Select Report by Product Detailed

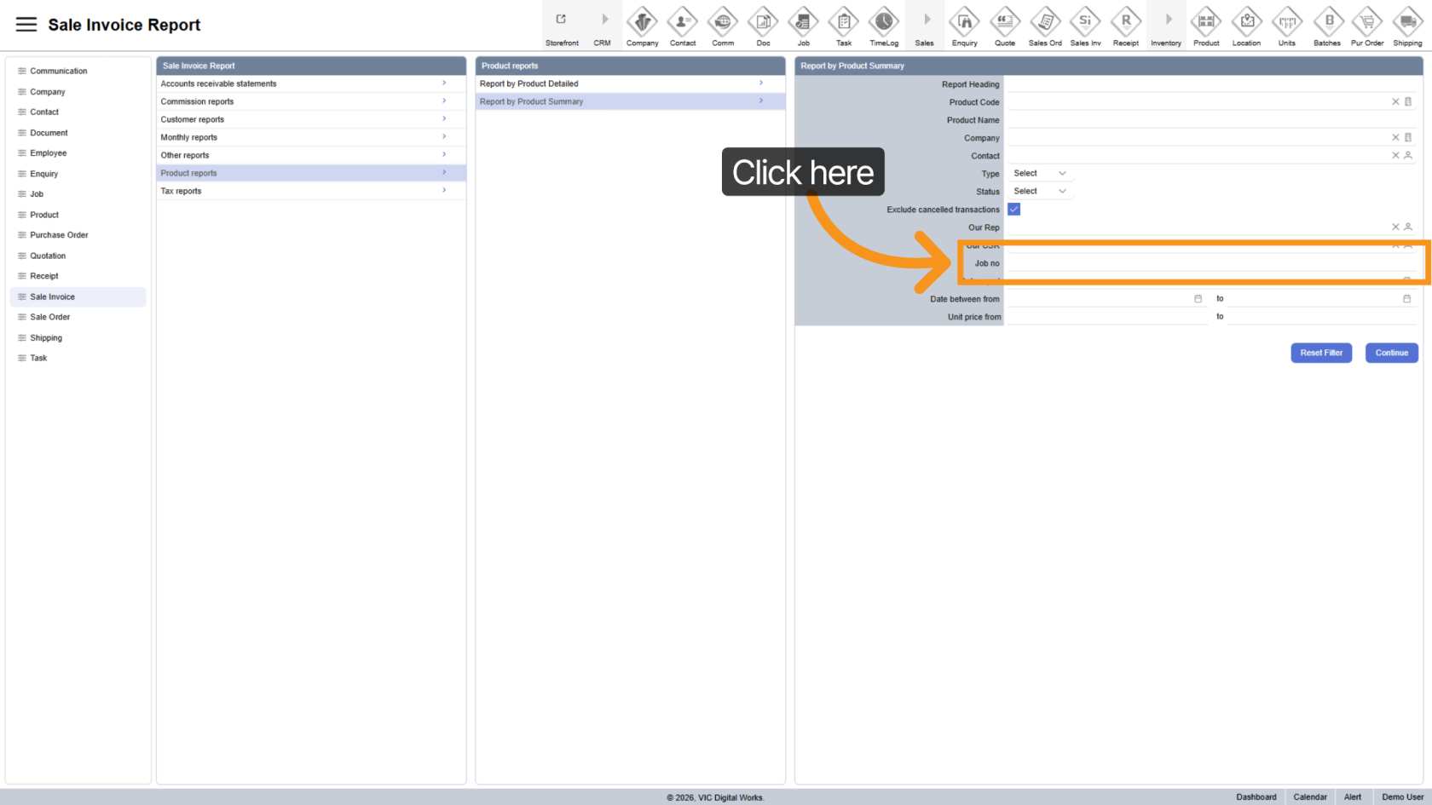point(629,83)
